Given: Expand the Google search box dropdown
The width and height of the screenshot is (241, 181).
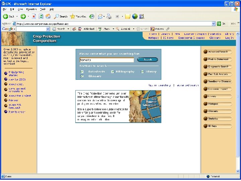Looking at the screenshot, I should pyautogui.click(x=48, y=29).
